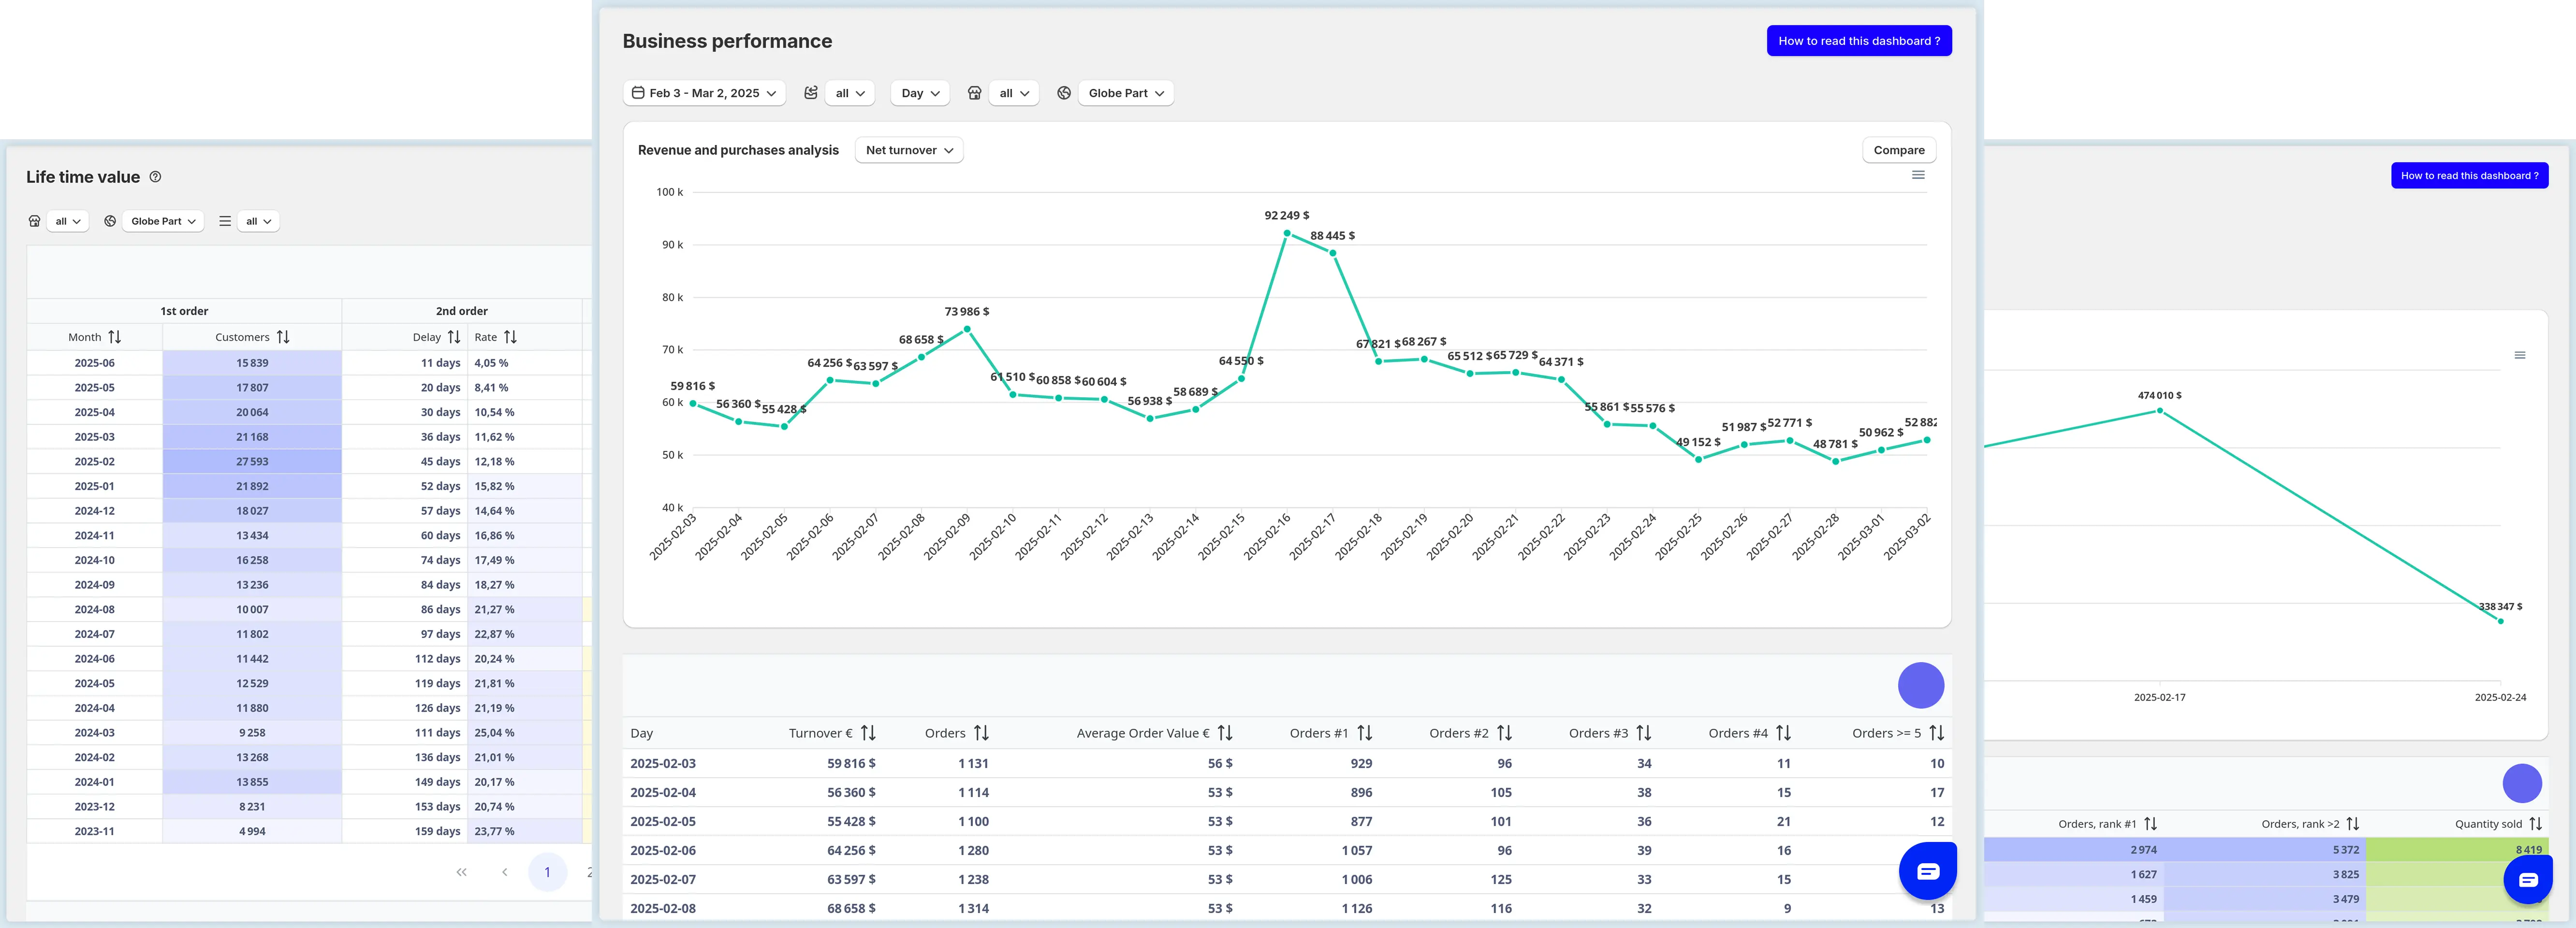Go to first page in Life time value pagination
Screen dimensions: 2576x928
pyautogui.click(x=461, y=872)
